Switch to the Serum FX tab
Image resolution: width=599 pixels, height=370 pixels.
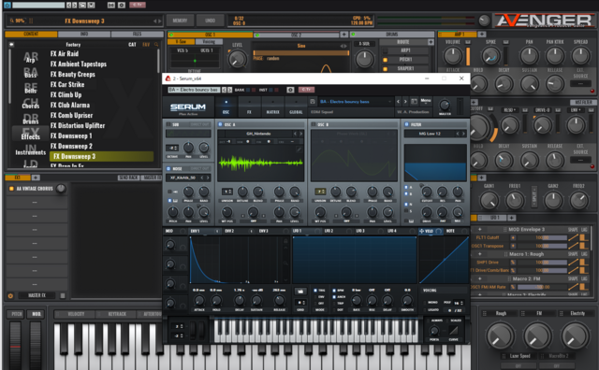(249, 107)
